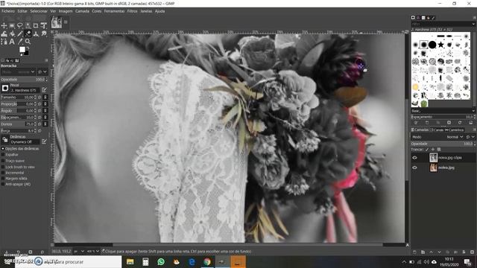Pick the black star brush
Image resolution: width=477 pixels, height=268 pixels.
[440, 45]
